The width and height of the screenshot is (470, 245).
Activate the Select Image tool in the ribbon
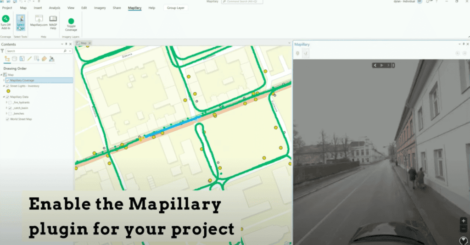point(21,22)
